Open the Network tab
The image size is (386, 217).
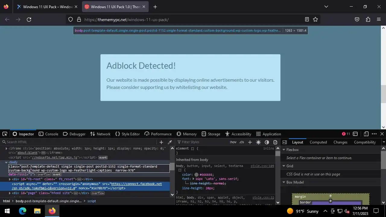[100, 134]
